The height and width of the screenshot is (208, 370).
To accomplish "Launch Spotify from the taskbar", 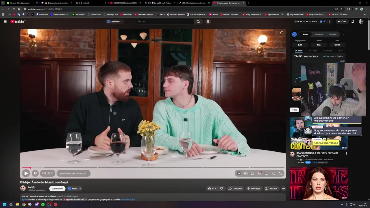I will pos(43,205).
